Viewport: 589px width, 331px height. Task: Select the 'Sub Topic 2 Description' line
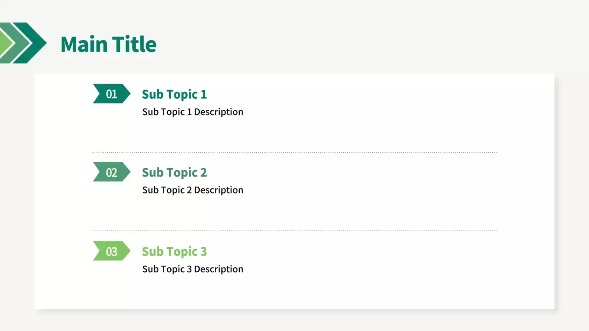coord(192,190)
